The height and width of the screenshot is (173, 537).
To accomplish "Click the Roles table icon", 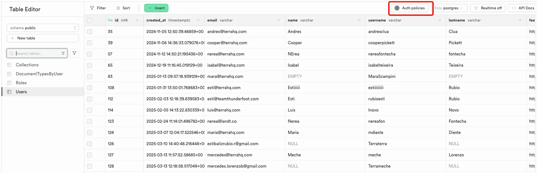I will pos(9,83).
